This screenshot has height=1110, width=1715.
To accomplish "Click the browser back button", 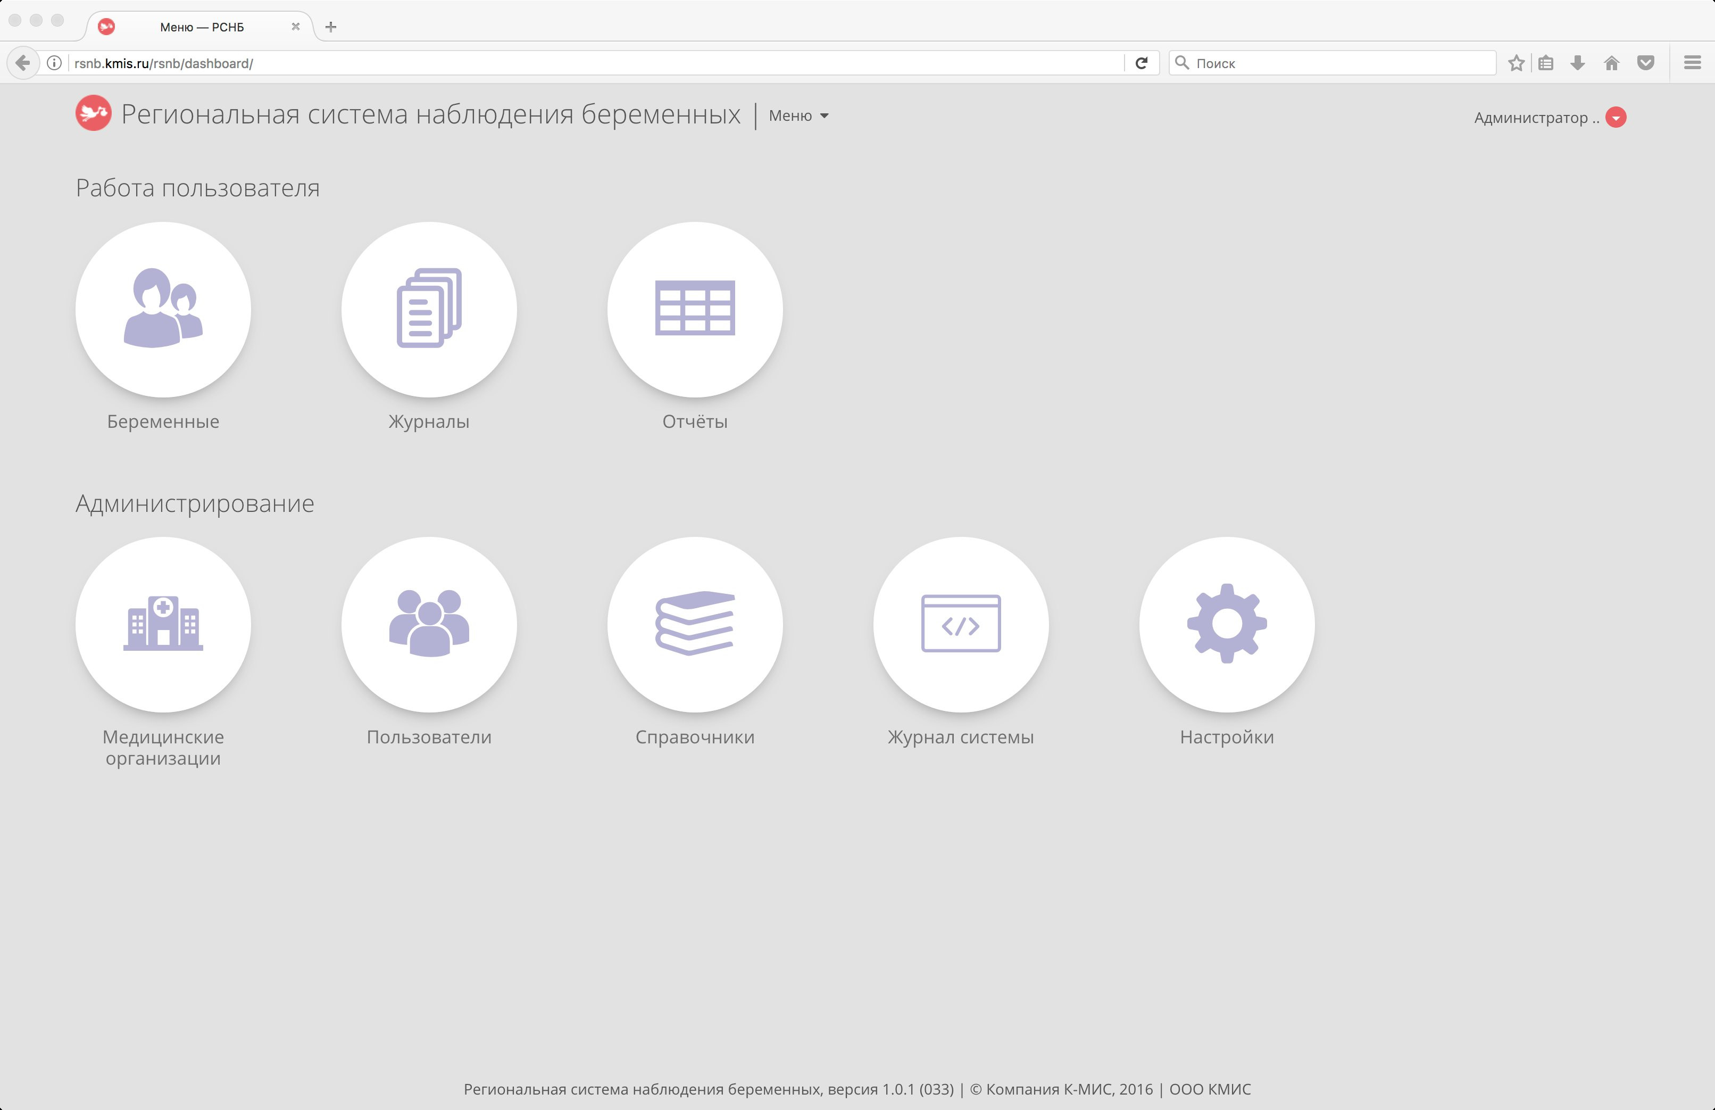I will click(23, 63).
